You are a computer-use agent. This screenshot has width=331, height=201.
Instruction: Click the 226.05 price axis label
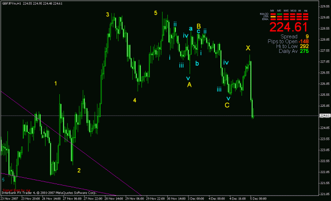[x=325, y=84]
